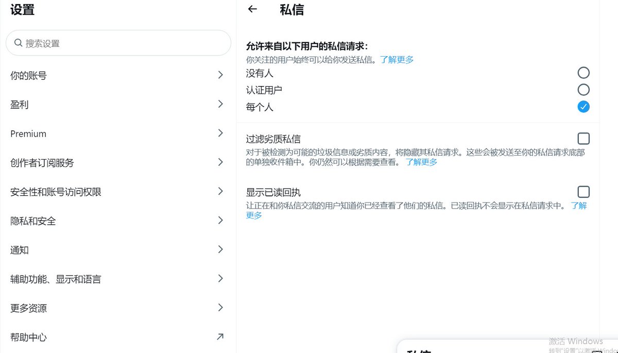Click 了解更多 next to 私信请求 description

(397, 59)
